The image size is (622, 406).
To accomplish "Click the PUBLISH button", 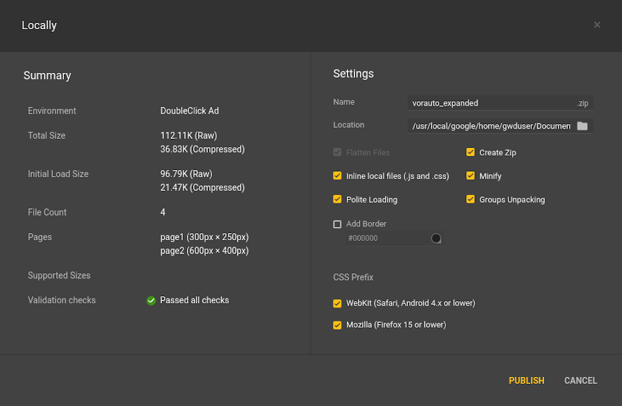I will tap(526, 380).
